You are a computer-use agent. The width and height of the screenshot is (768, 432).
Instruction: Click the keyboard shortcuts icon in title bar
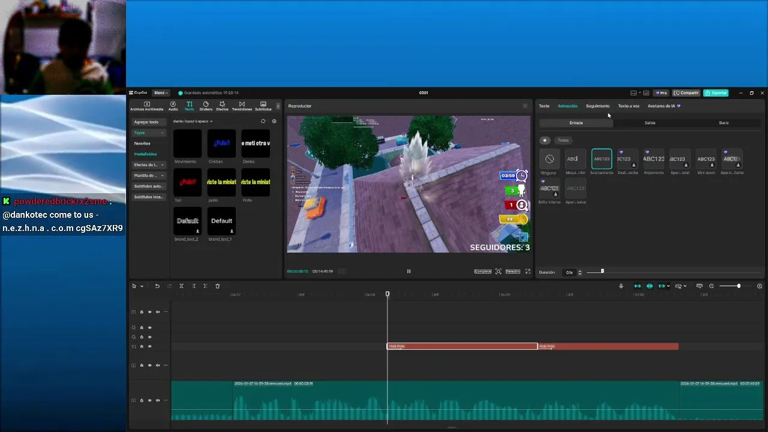pyautogui.click(x=646, y=93)
